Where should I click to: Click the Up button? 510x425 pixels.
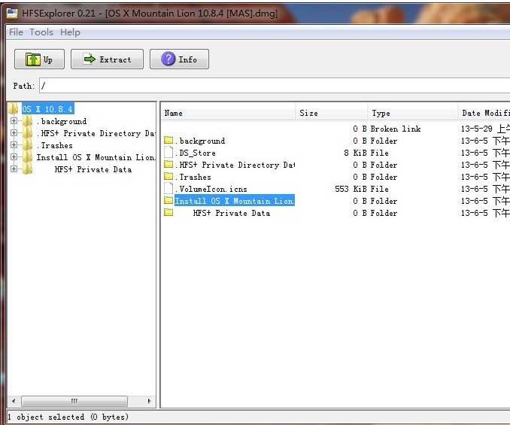39,59
